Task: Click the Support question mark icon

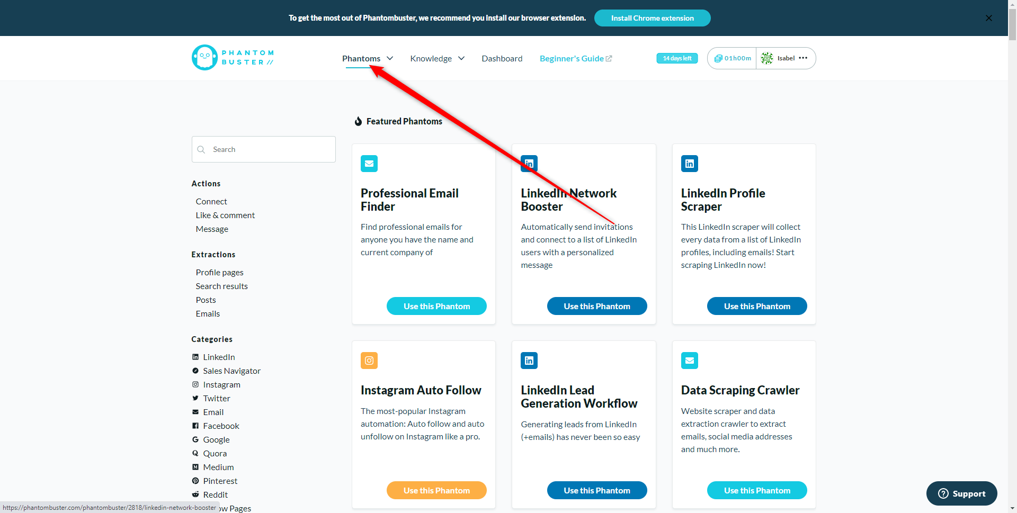Action: pos(943,493)
